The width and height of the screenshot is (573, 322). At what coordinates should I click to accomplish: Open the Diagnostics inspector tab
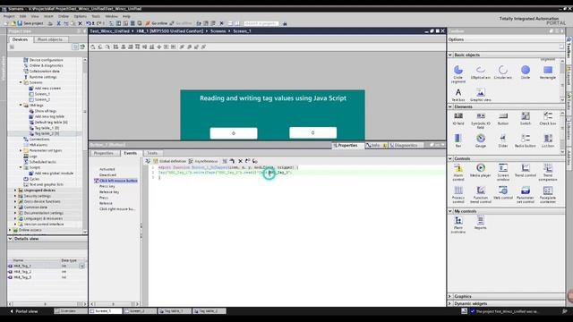[x=406, y=145]
